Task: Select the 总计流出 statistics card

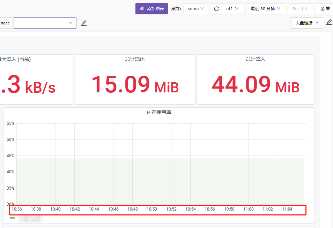Action: pos(135,79)
